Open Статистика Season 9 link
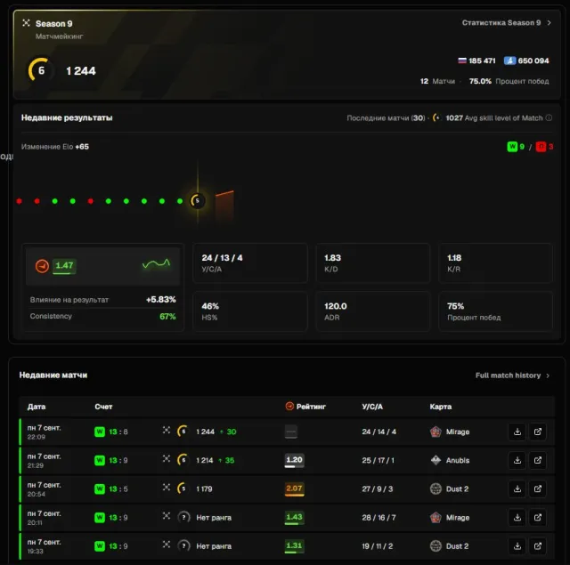The image size is (570, 565). 501,23
